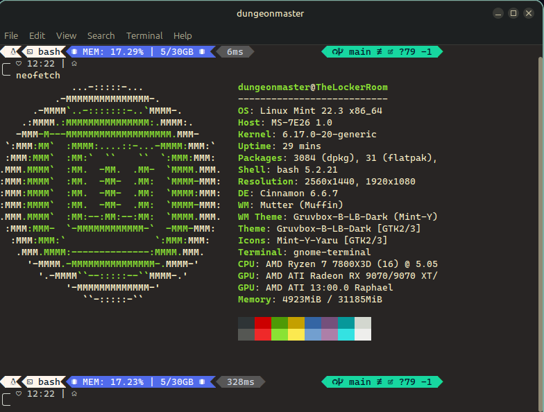Open the Edit menu
Image resolution: width=544 pixels, height=412 pixels.
coord(37,36)
